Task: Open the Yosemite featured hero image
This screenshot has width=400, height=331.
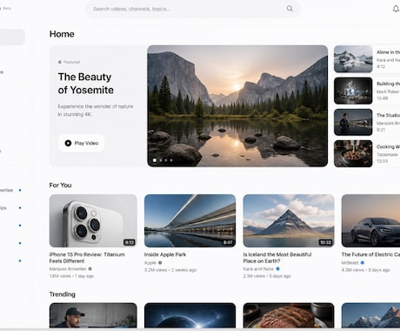Action: pyautogui.click(x=237, y=106)
